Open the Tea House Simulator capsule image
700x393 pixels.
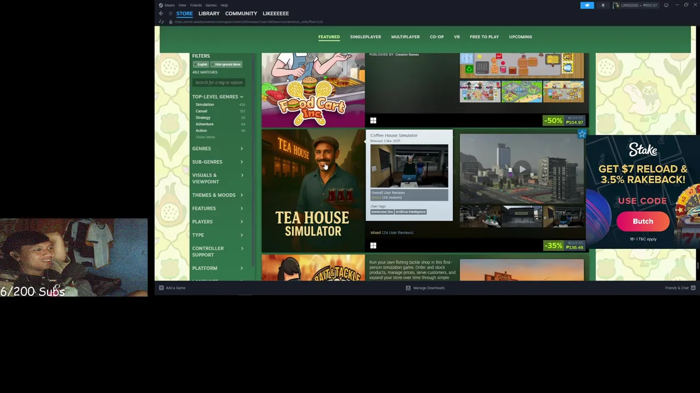pos(313,190)
